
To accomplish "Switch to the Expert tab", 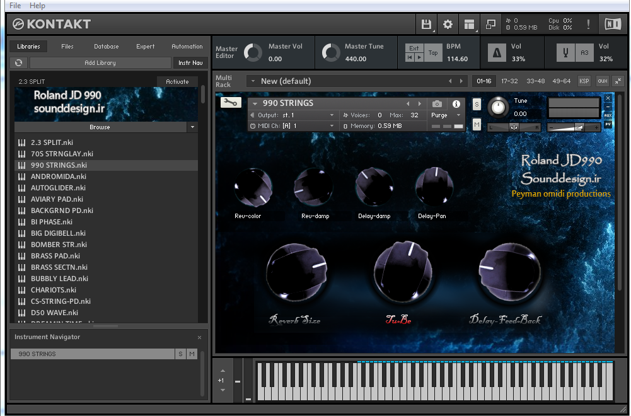I will (145, 47).
